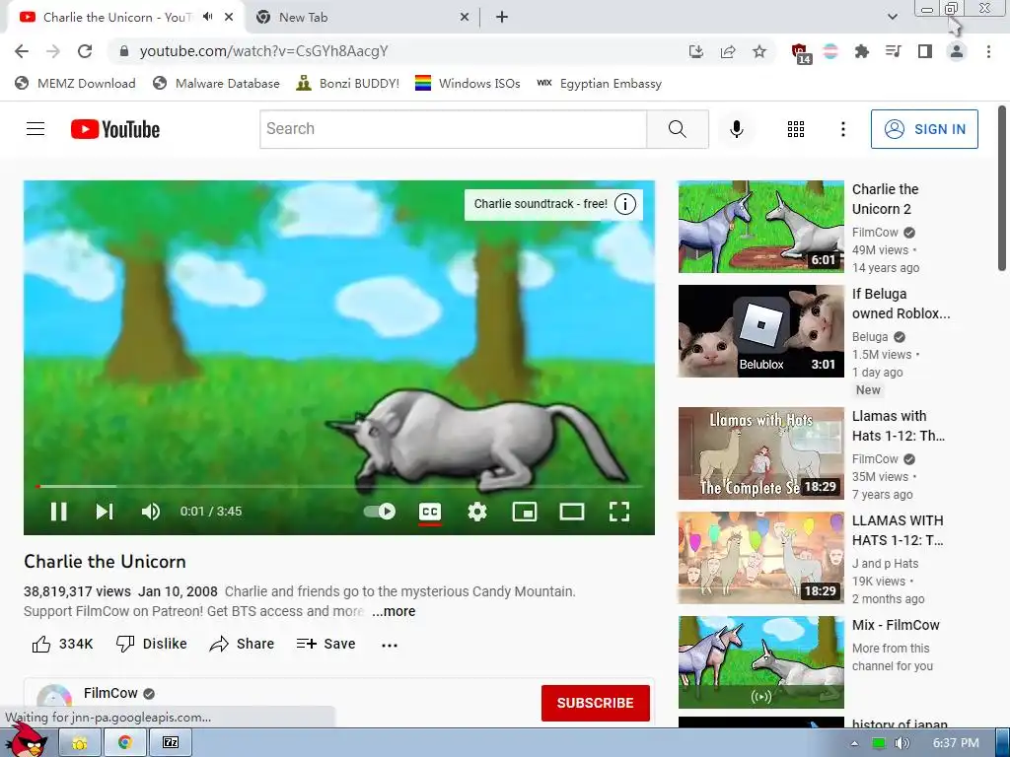The image size is (1010, 757).
Task: Subscribe to the FilmCow channel
Action: (595, 703)
